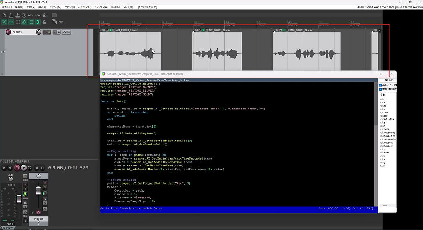
Task: Click the Undo arrow icon
Action: 31,16
